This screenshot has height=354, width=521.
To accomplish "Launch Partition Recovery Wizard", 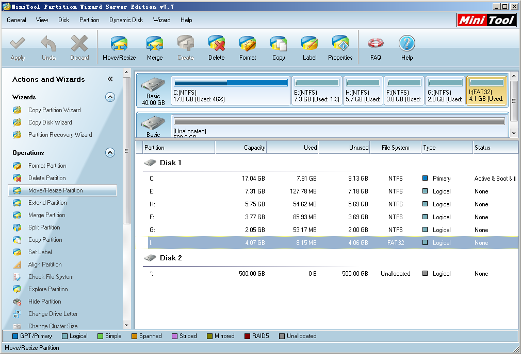I will tap(60, 135).
